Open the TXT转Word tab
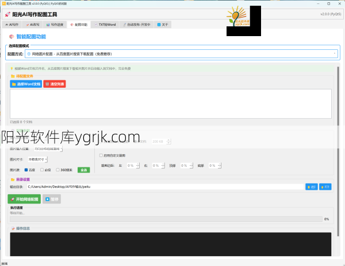345x266 pixels. (105, 25)
